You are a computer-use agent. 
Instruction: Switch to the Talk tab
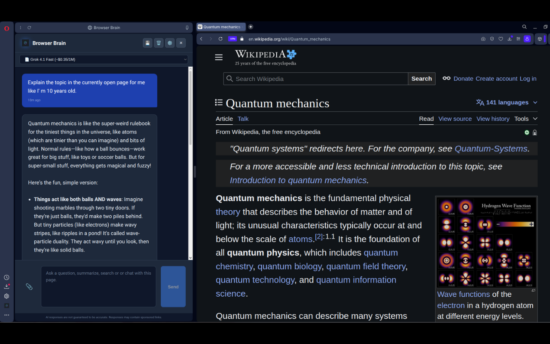243,119
